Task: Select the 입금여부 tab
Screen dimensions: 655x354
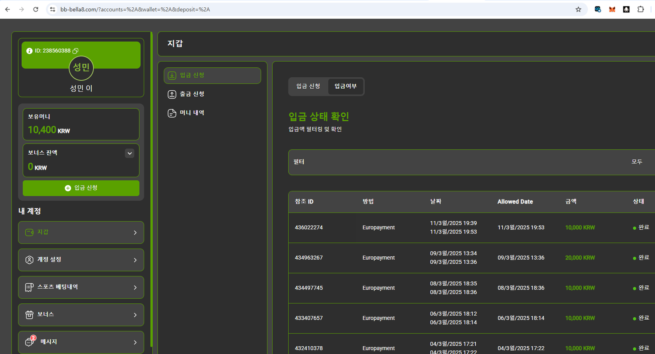Action: pyautogui.click(x=346, y=86)
